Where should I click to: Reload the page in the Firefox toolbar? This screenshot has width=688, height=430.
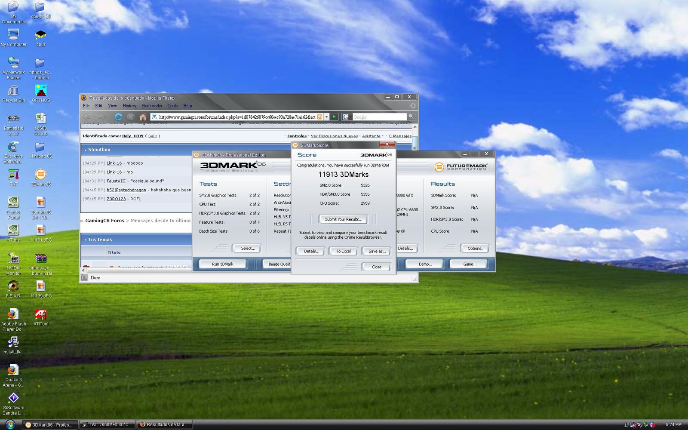tap(118, 117)
